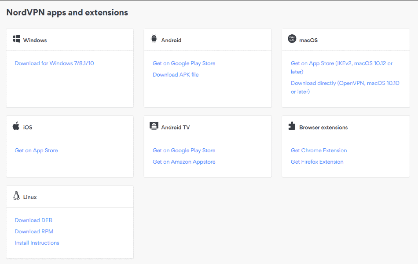The width and height of the screenshot is (418, 264).
Task: Click the Apple logo icon beside iOS
Action: [x=16, y=126]
